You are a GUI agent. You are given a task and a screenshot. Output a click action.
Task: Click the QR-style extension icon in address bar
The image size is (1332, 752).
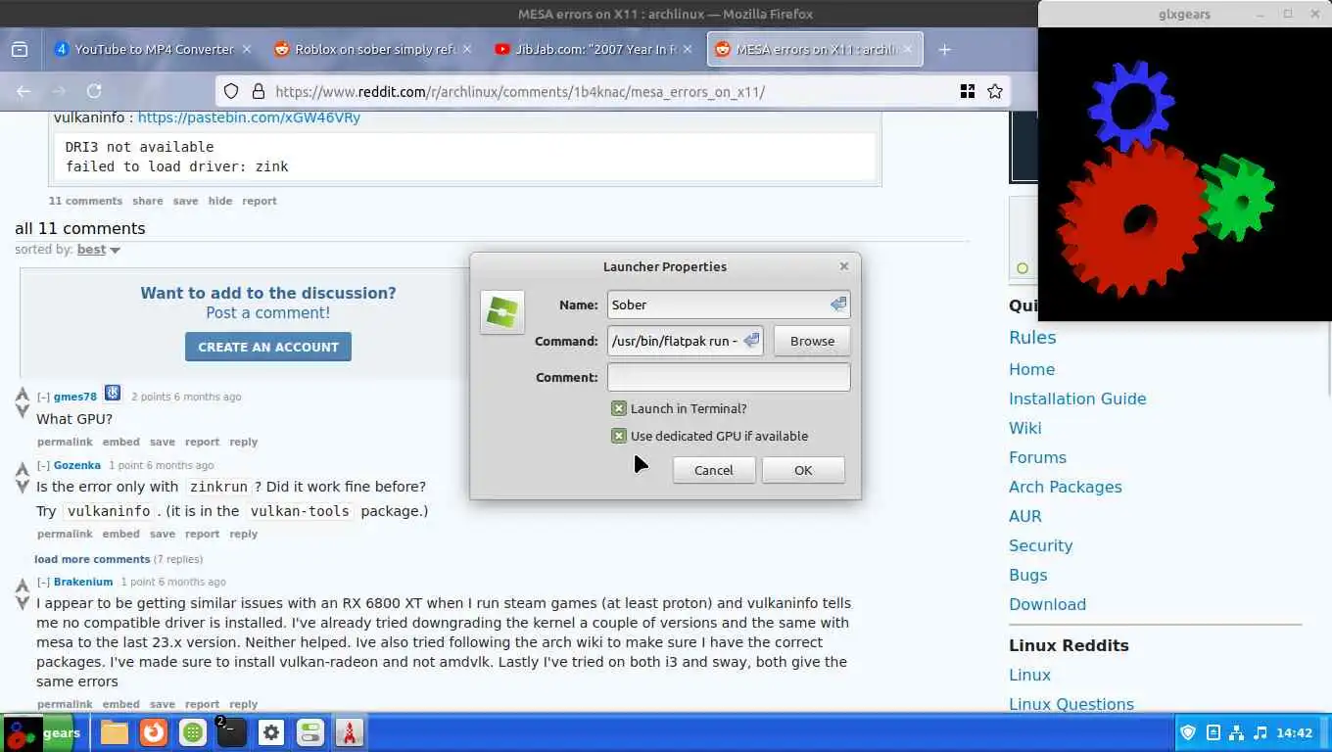click(968, 91)
